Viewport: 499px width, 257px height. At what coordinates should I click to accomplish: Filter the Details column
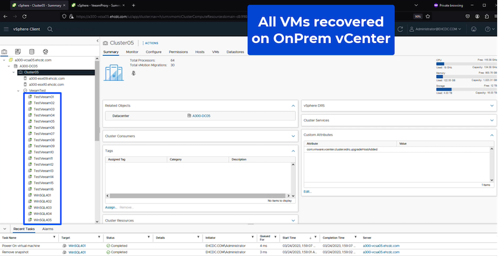(x=198, y=237)
